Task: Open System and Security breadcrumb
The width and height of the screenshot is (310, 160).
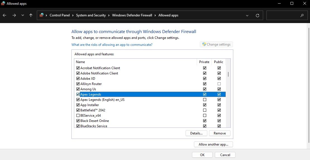Action: coord(91,15)
